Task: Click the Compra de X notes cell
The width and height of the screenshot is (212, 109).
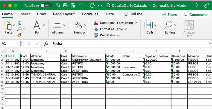Action: coord(132,74)
